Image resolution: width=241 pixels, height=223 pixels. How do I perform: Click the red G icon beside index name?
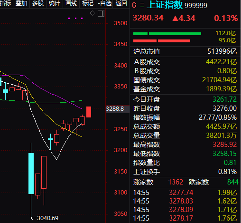coord(134,5)
